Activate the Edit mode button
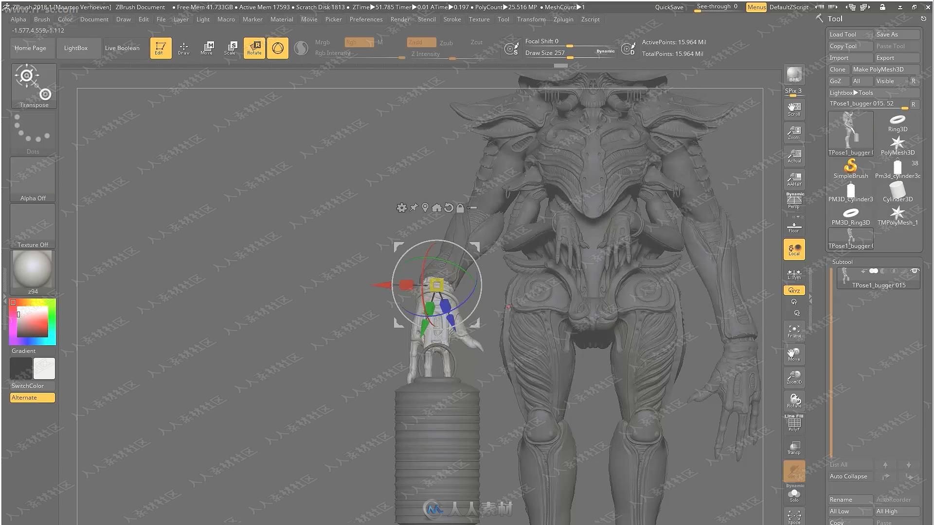The image size is (934, 525). [161, 48]
